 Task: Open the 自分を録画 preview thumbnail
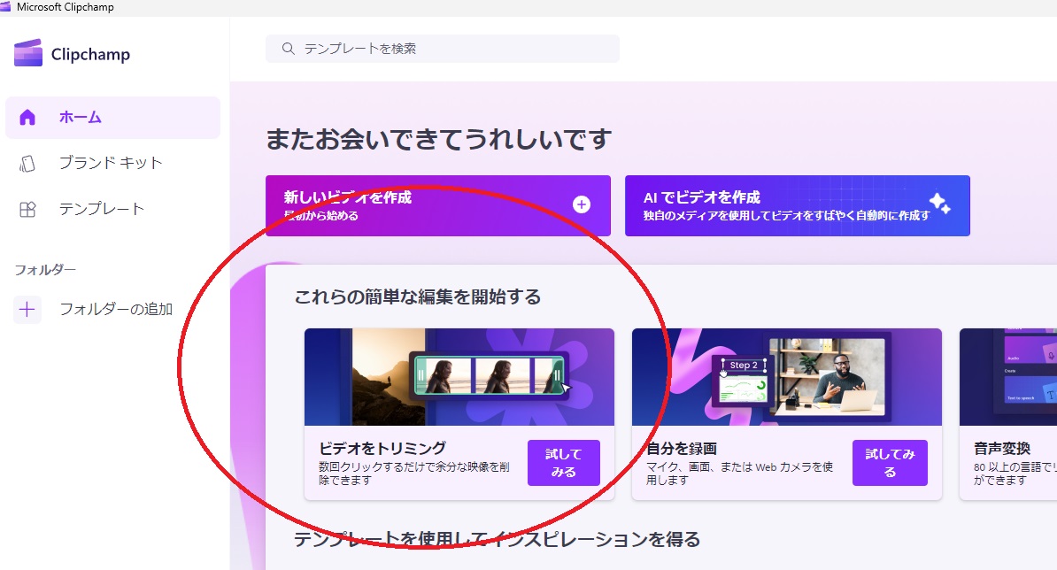pyautogui.click(x=786, y=377)
